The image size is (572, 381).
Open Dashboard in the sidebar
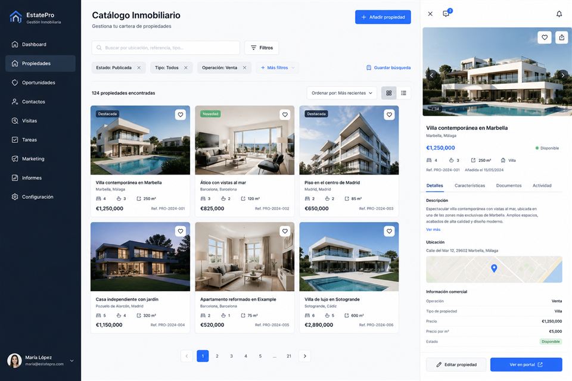click(x=41, y=45)
